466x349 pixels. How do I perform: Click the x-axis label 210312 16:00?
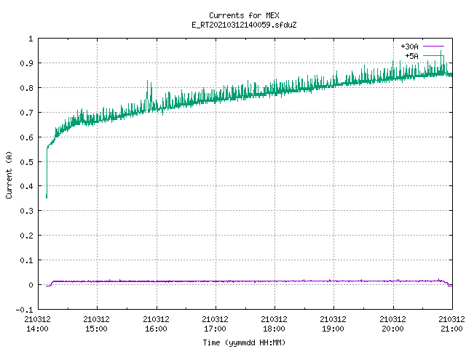click(x=156, y=324)
